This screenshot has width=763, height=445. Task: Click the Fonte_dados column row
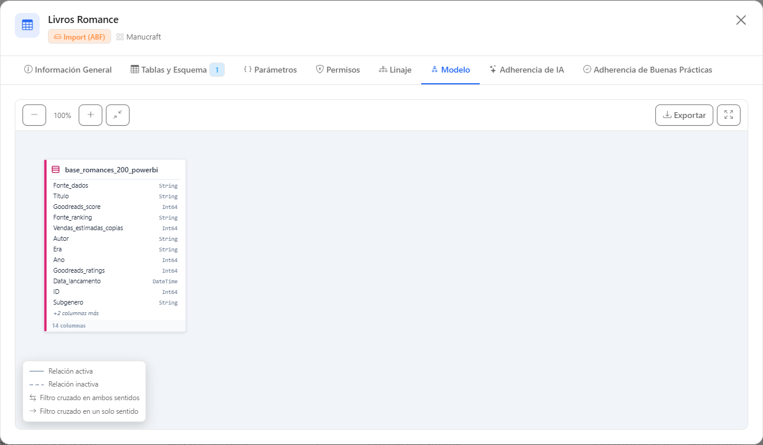click(x=115, y=185)
